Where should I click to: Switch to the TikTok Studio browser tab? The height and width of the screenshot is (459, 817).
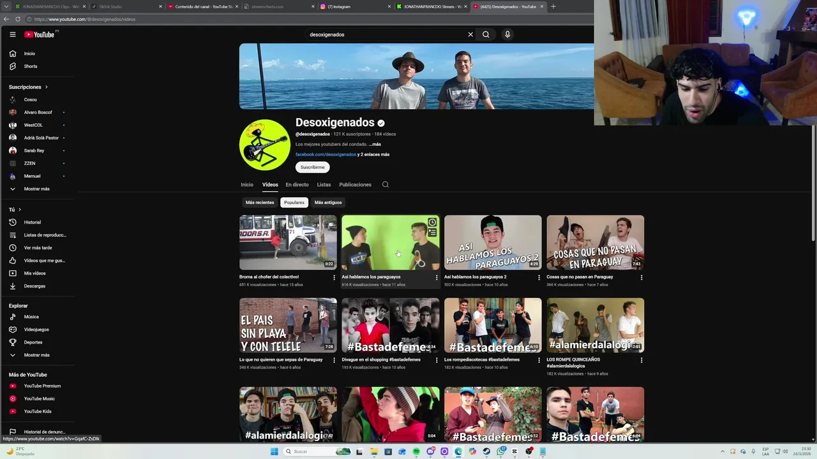[x=126, y=6]
